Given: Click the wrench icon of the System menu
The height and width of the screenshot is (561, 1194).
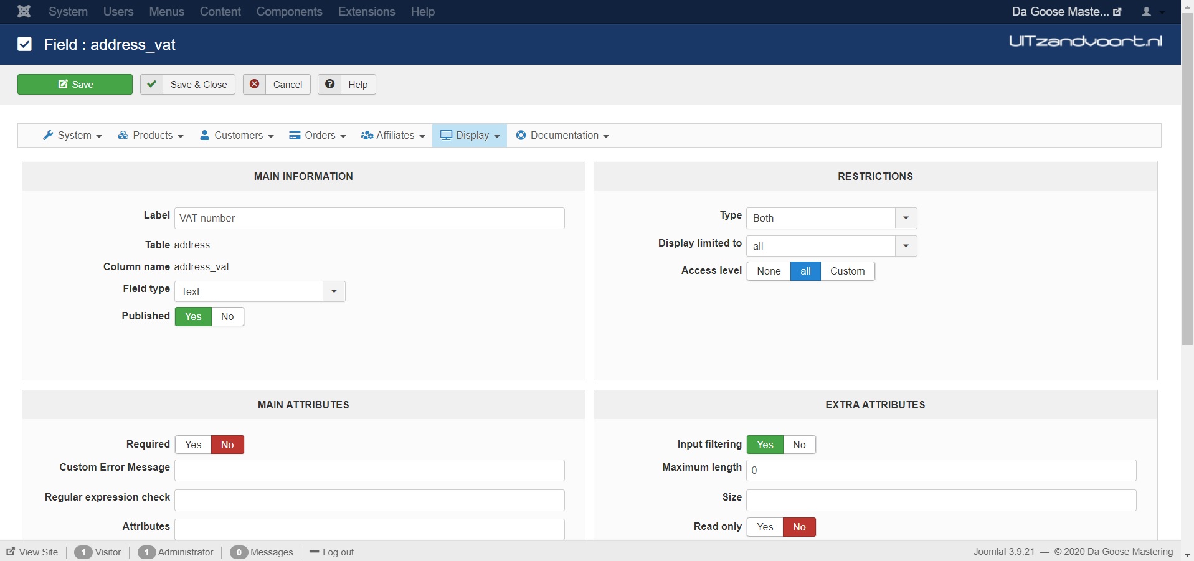Looking at the screenshot, I should coord(48,135).
